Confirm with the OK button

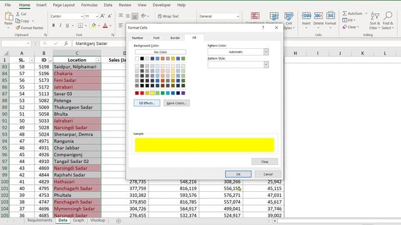coord(238,174)
